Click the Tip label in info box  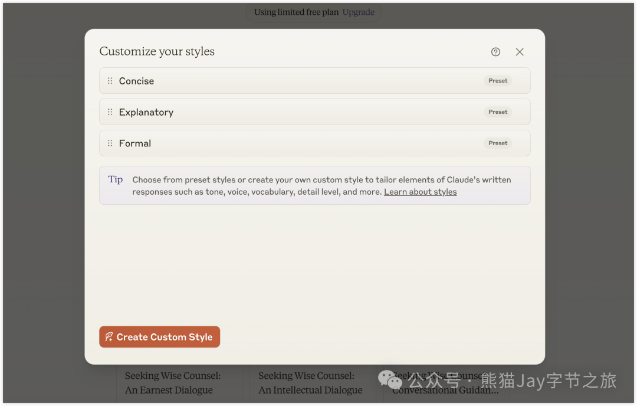(x=116, y=179)
